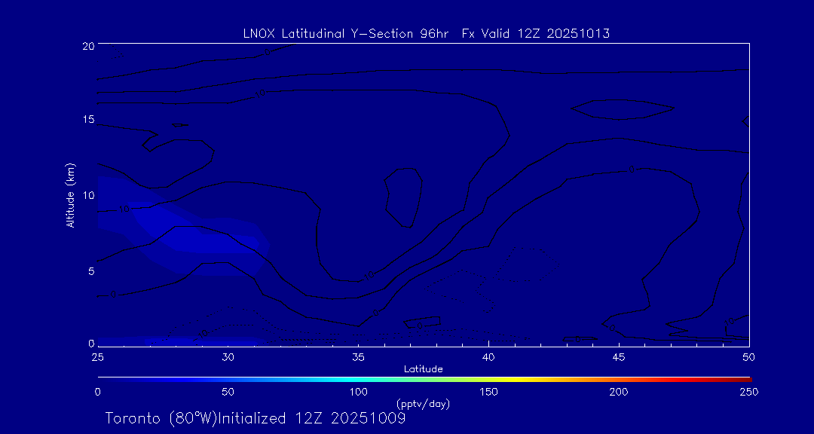Click the altitude axis tick label 15
Image resolution: width=814 pixels, height=434 pixels.
pyautogui.click(x=86, y=120)
